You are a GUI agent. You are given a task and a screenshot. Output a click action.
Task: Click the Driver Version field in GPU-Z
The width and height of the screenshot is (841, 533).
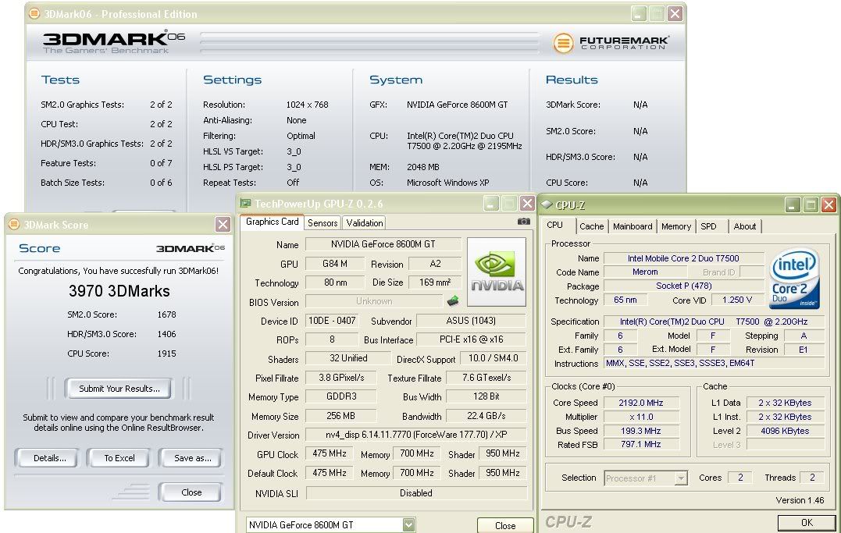415,435
